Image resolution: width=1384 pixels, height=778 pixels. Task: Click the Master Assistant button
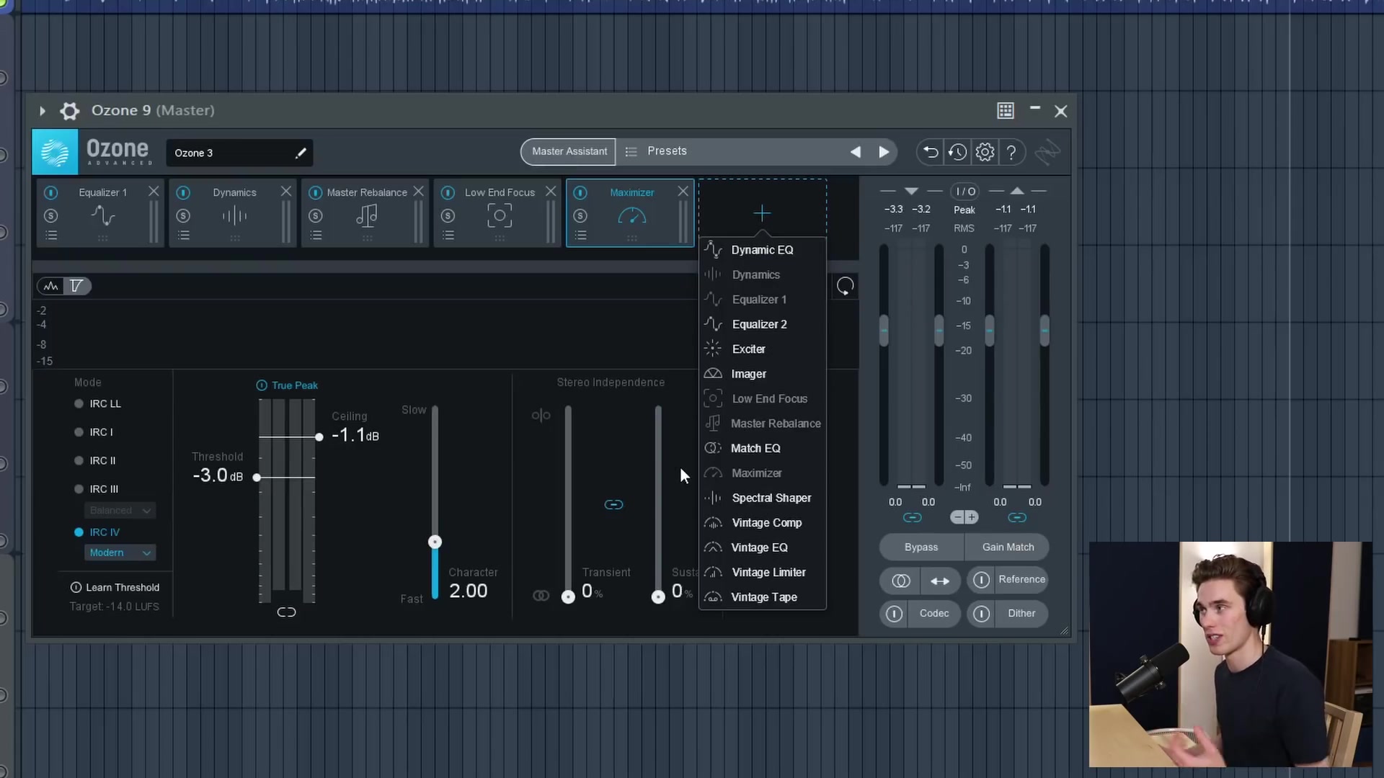coord(569,151)
